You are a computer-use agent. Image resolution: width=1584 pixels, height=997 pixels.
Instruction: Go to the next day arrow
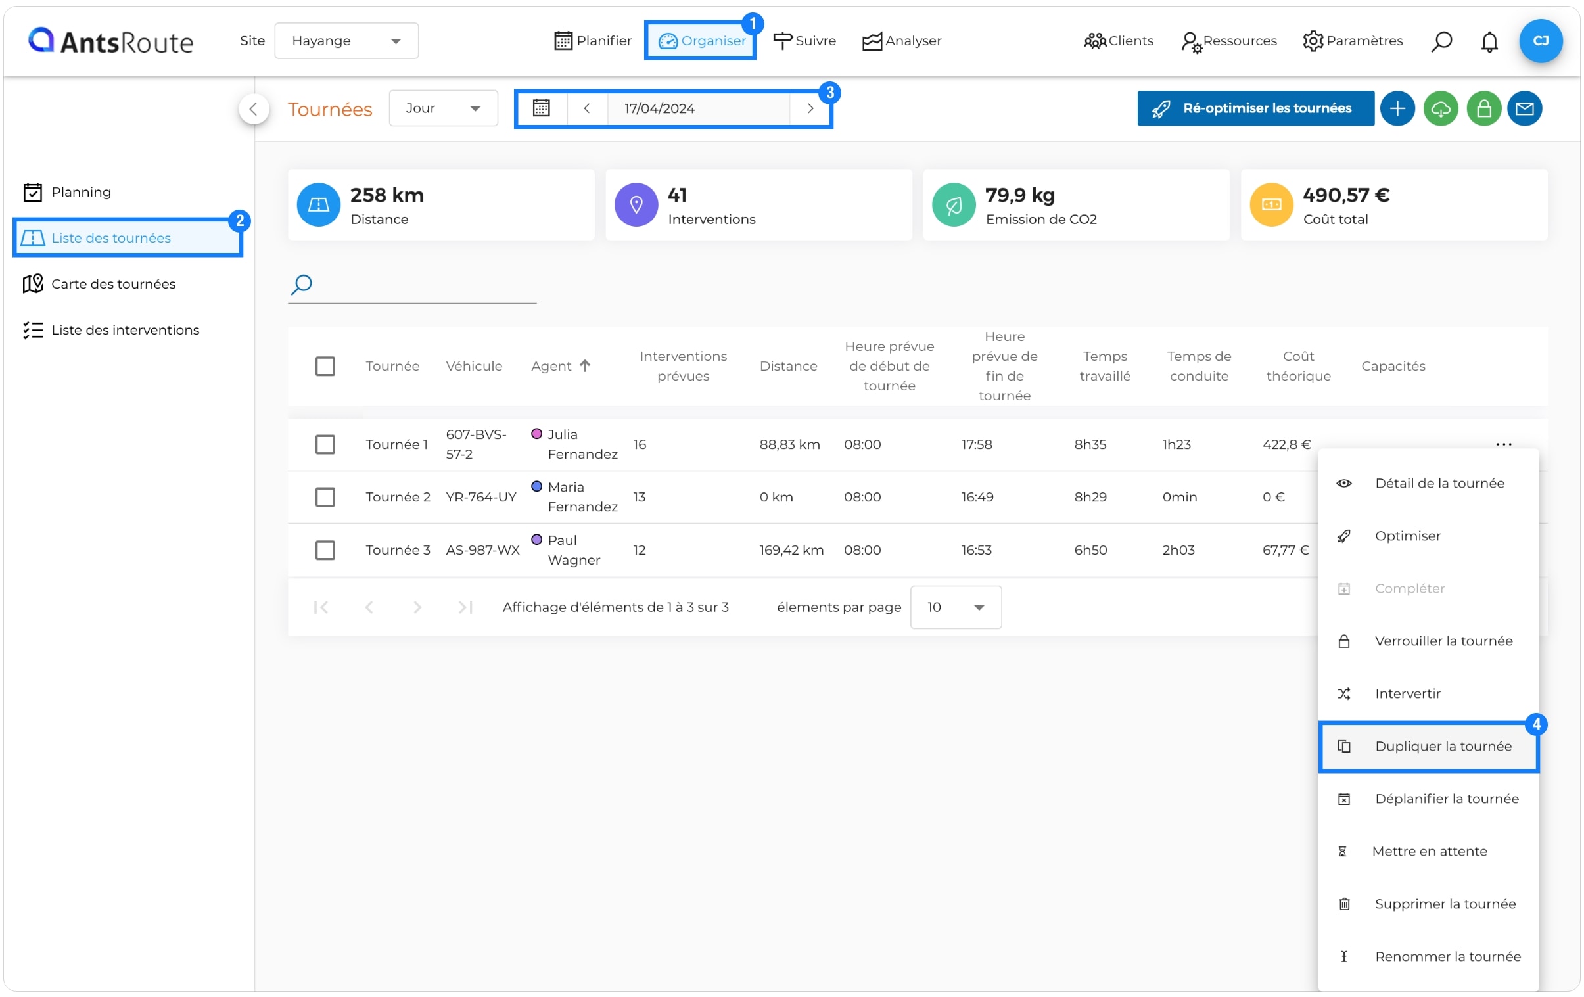(810, 108)
